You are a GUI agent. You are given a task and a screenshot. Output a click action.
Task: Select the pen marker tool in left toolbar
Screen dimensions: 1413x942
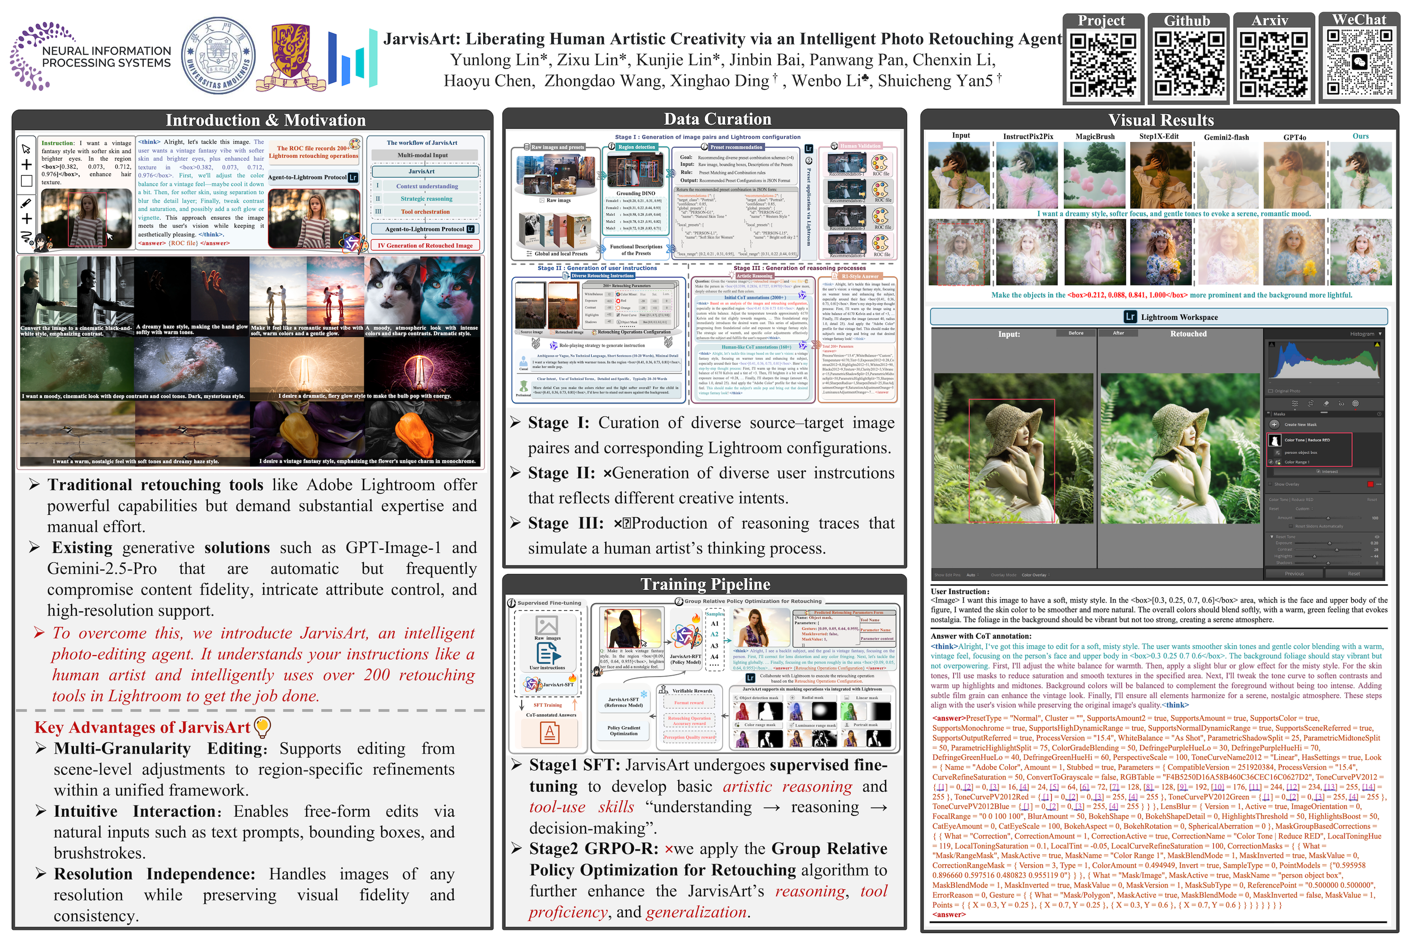point(26,203)
